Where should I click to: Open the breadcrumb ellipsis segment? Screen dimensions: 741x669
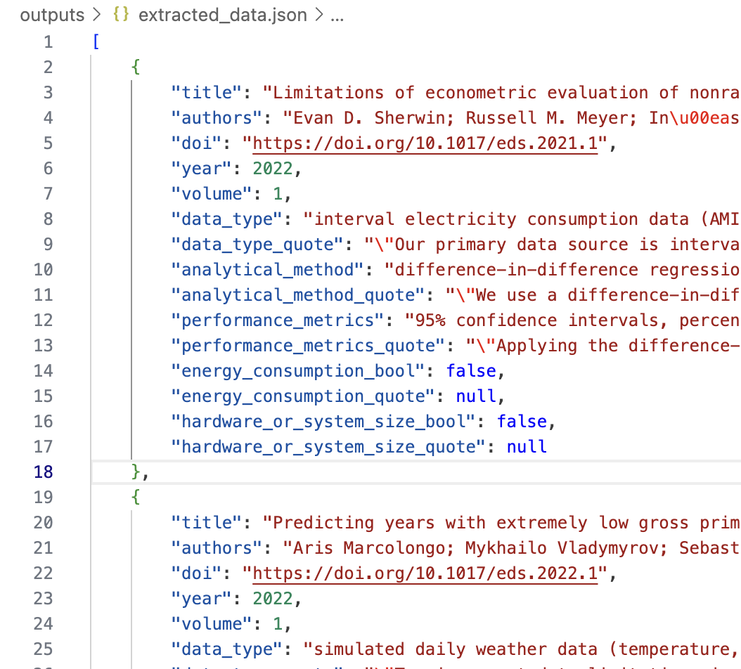pos(337,17)
